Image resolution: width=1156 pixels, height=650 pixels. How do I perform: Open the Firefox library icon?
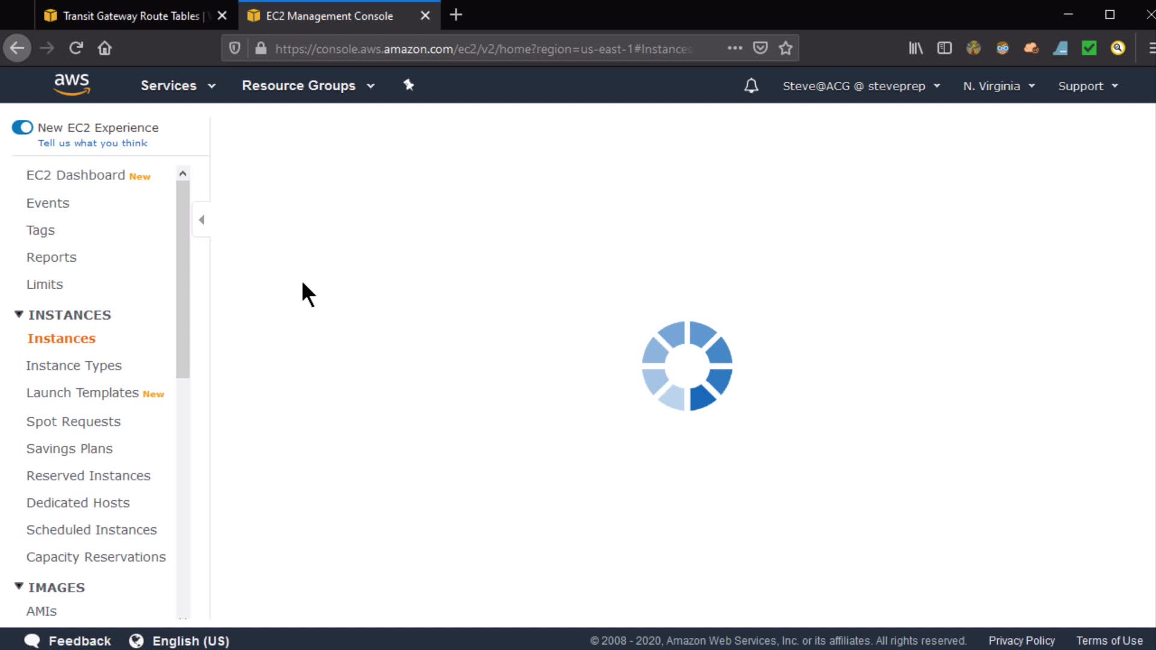click(x=915, y=48)
